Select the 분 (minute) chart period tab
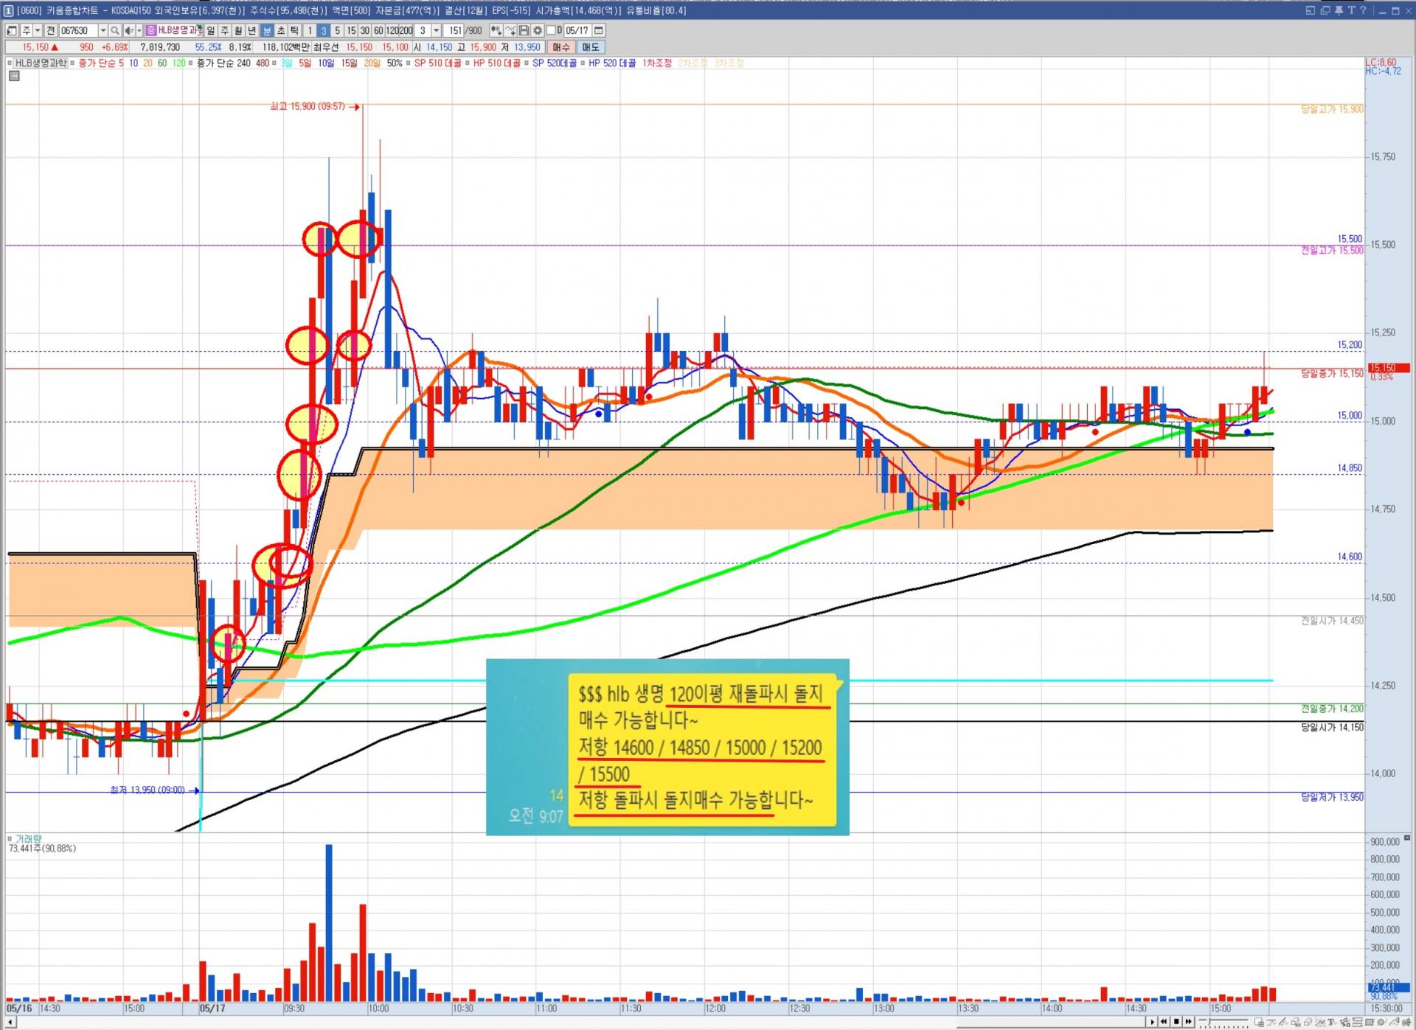 pyautogui.click(x=267, y=30)
